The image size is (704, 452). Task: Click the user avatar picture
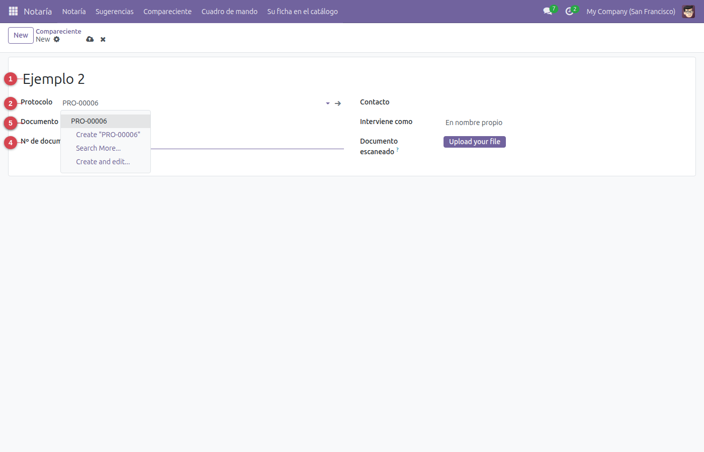point(688,11)
